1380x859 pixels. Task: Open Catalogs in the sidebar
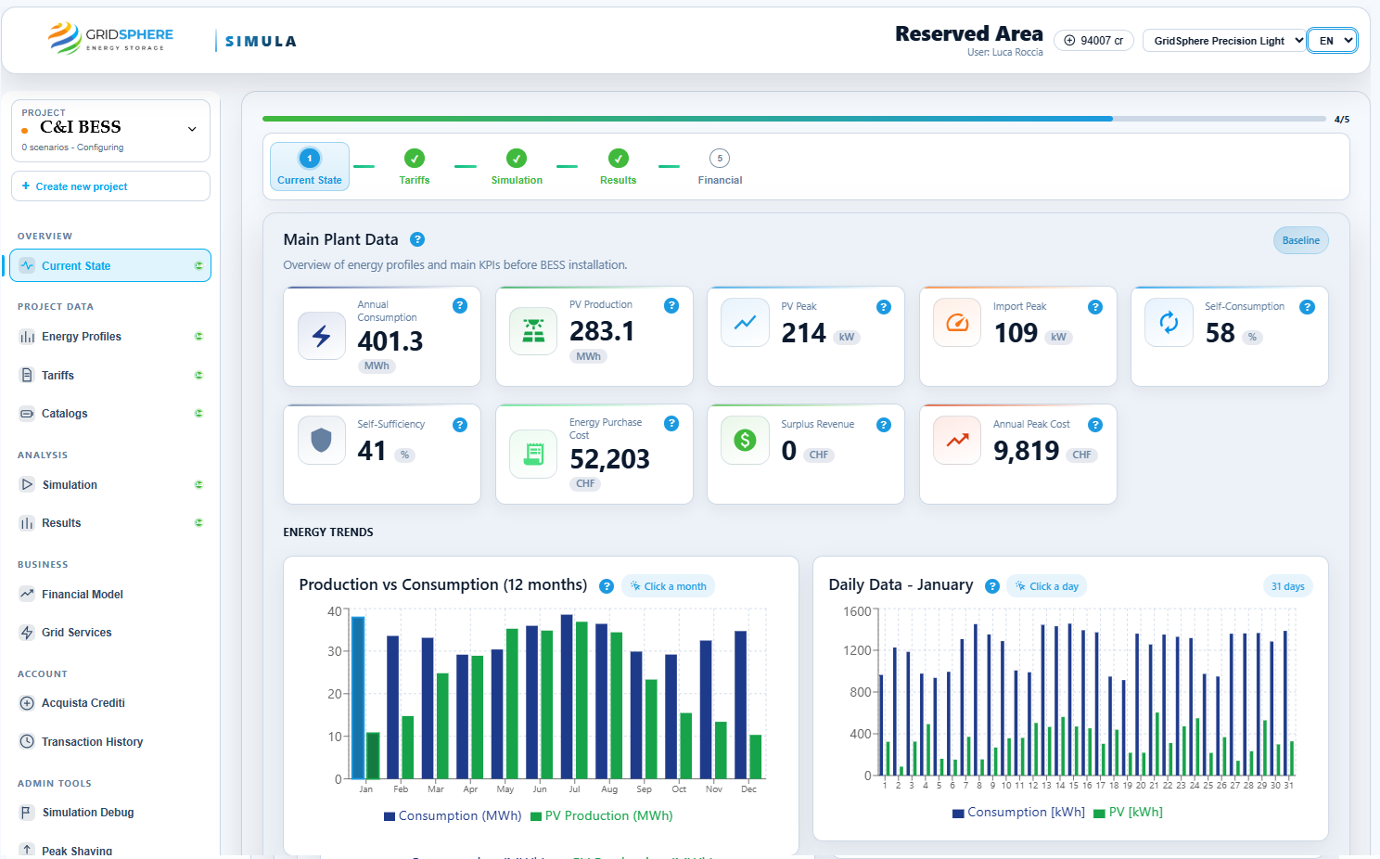click(x=110, y=414)
